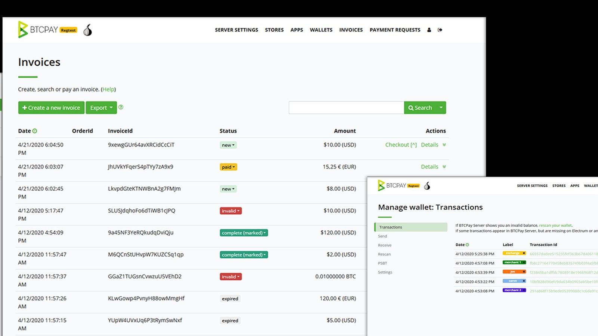Open 'complete (marked)' dropdown for M6QCnStUHvpW7KUZCSq1qp

click(244, 255)
